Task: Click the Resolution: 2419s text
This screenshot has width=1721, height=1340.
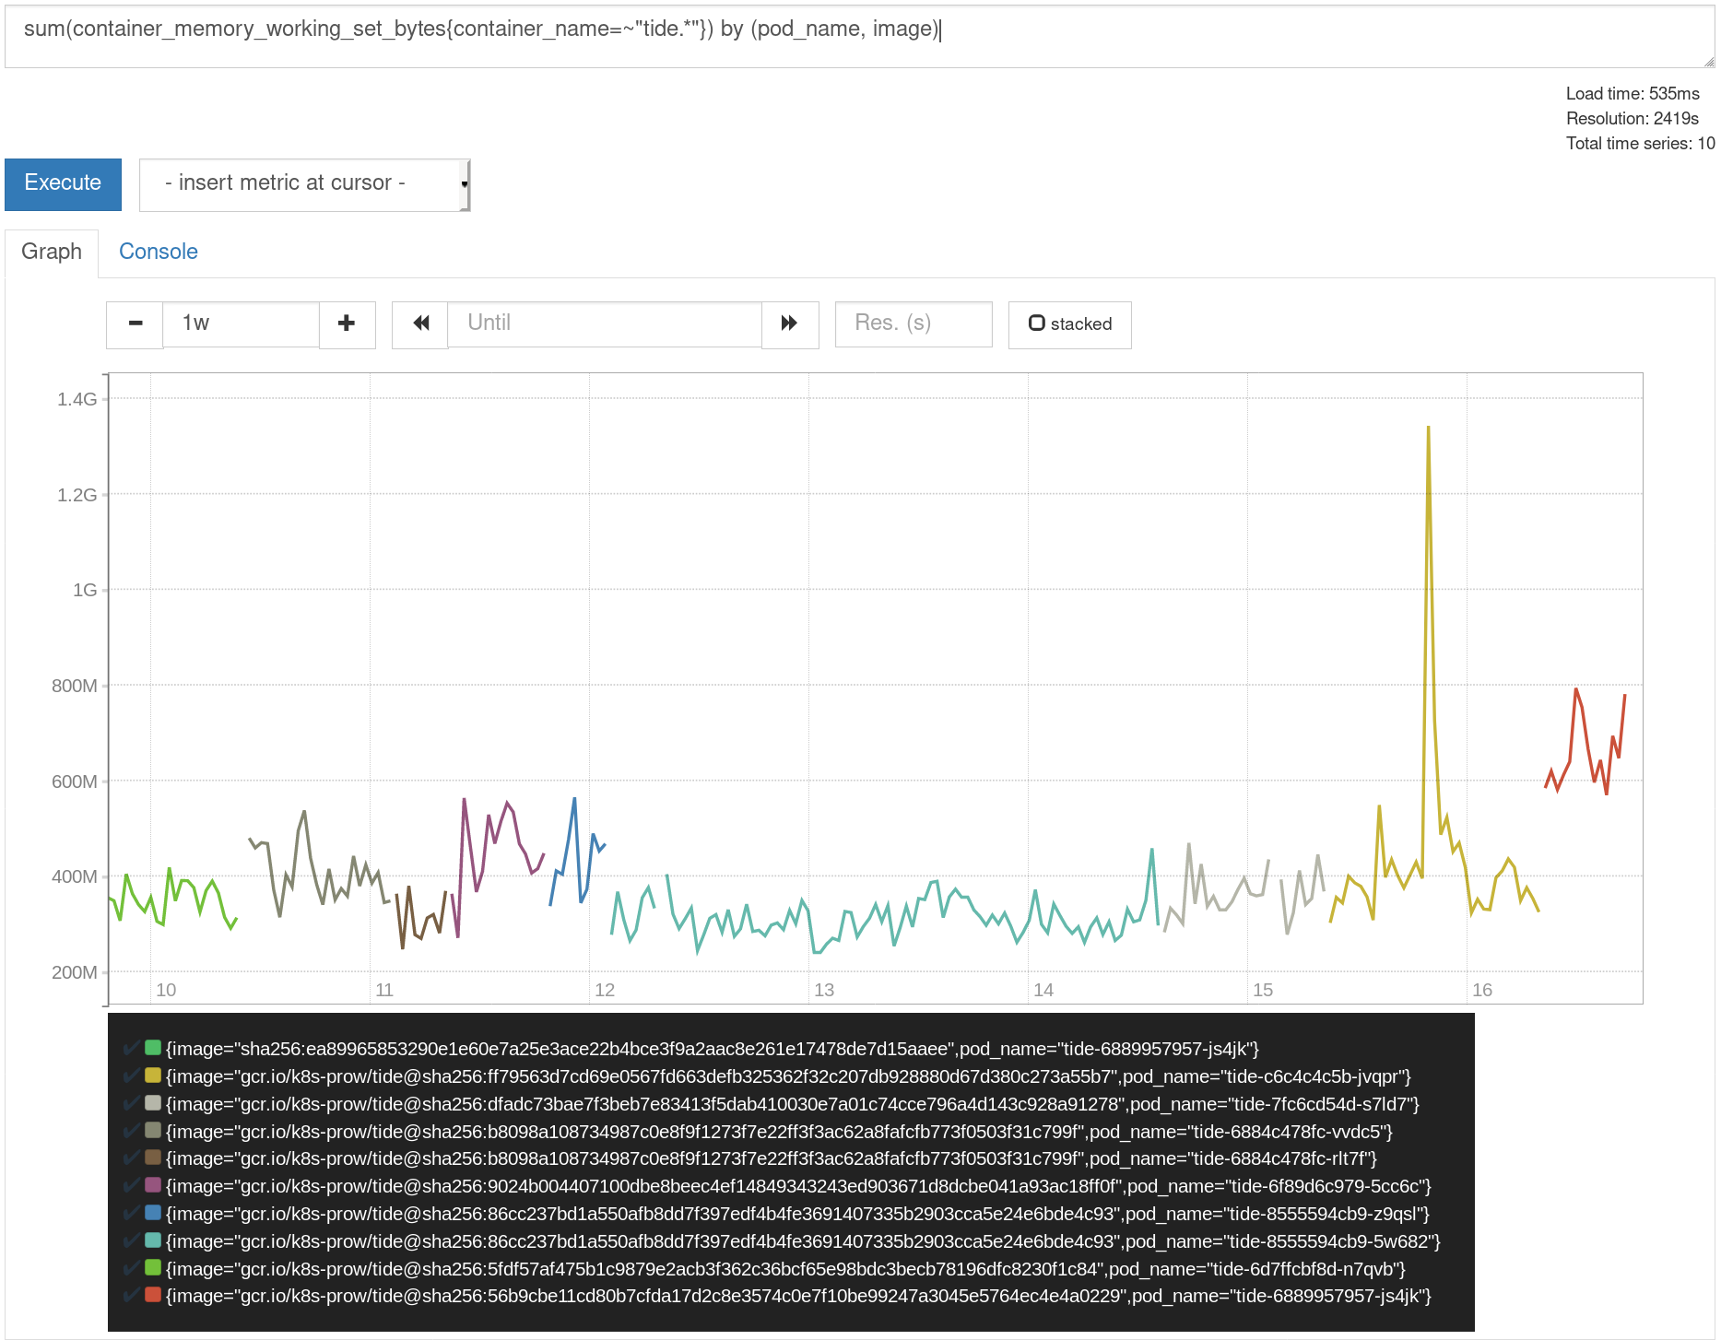Action: [1632, 119]
